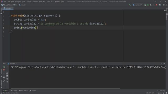Open the View menu
Image resolution: width=168 pixels, height=94 pixels.
tap(13, 2)
